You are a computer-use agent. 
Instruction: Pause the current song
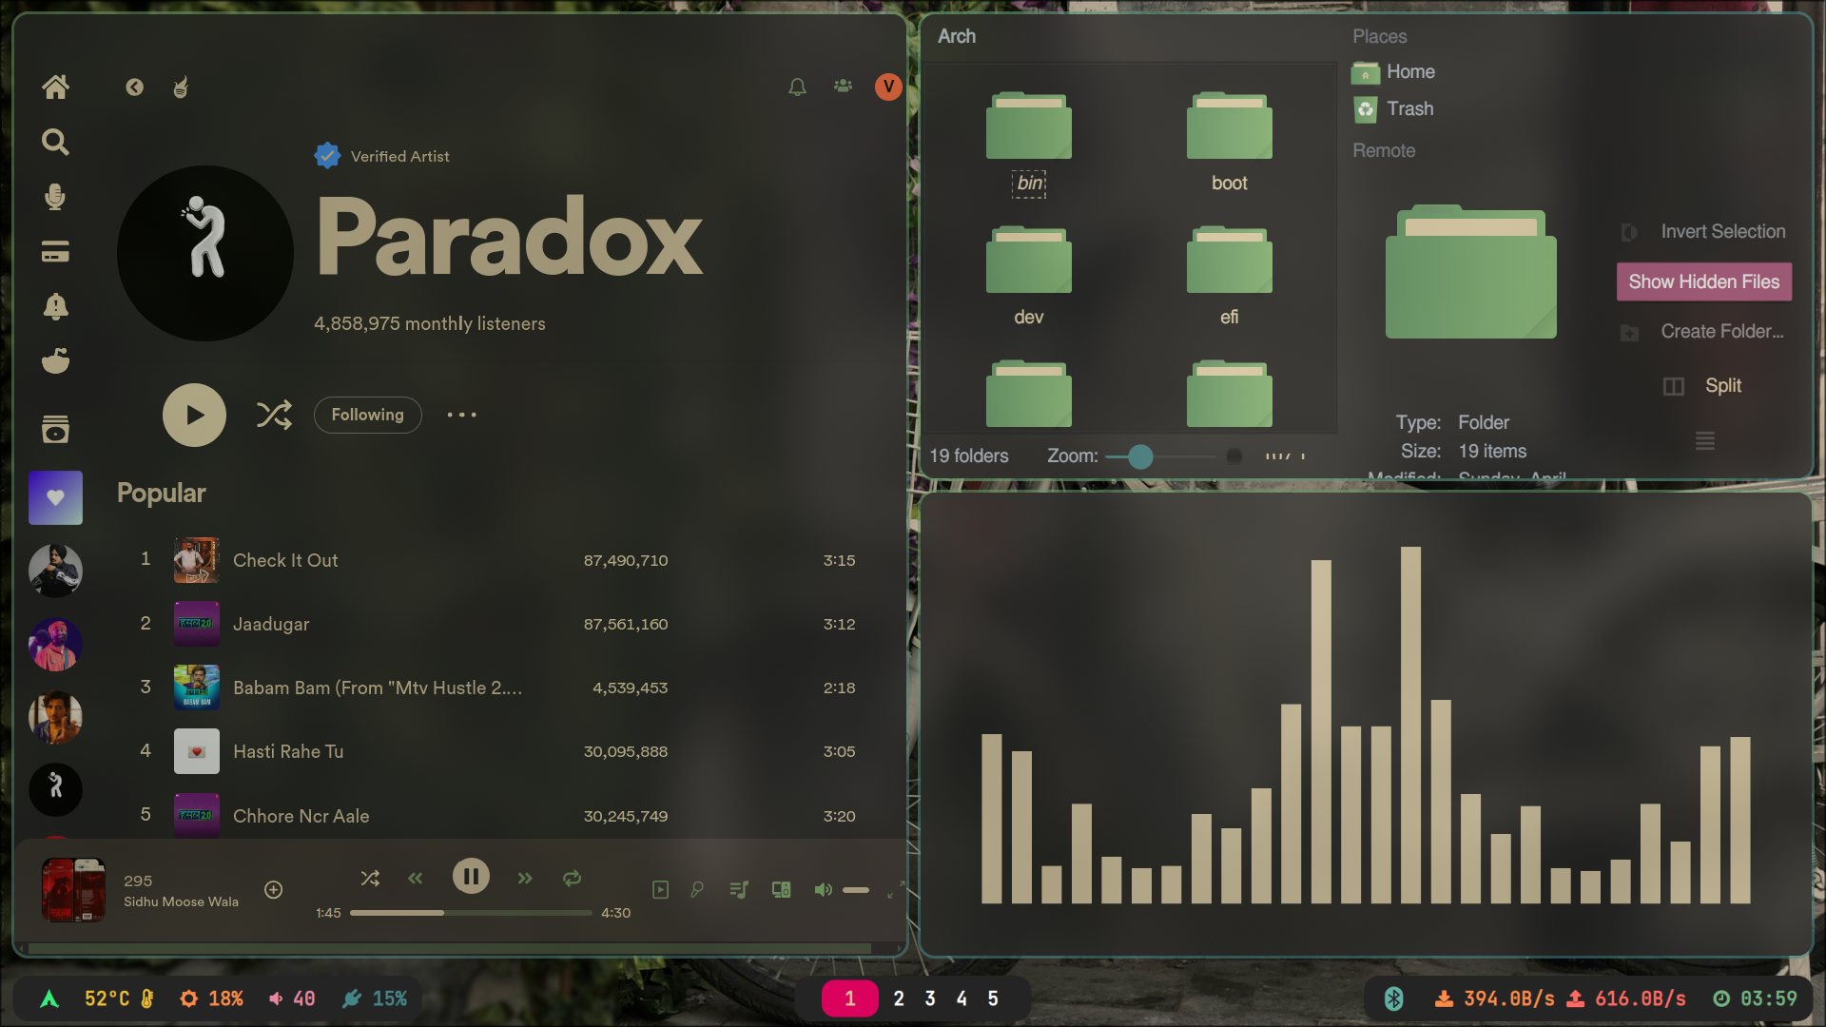click(471, 876)
